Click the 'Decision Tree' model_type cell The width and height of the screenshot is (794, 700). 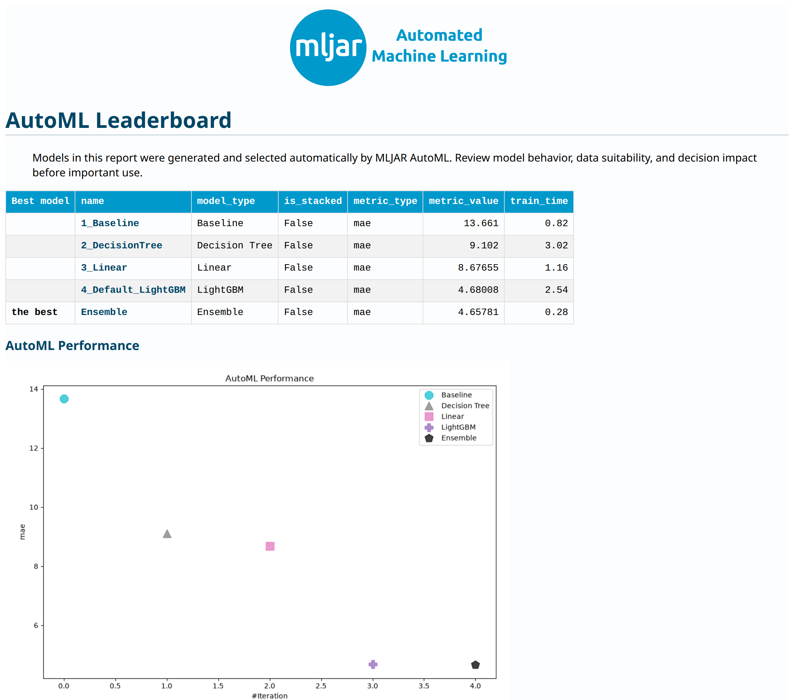coord(234,245)
